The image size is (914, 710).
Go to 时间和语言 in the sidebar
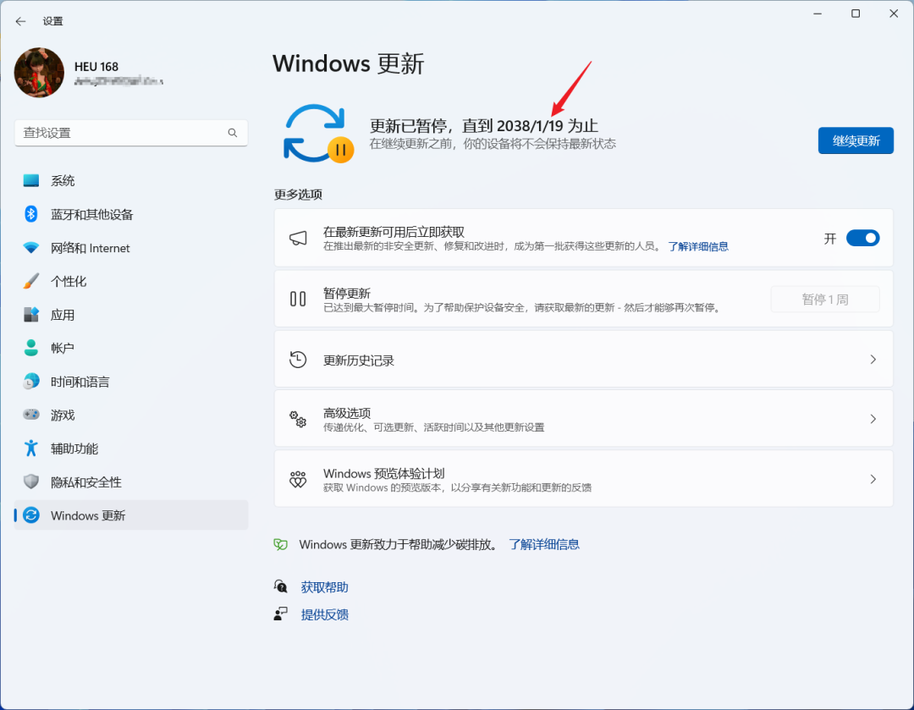coord(80,382)
